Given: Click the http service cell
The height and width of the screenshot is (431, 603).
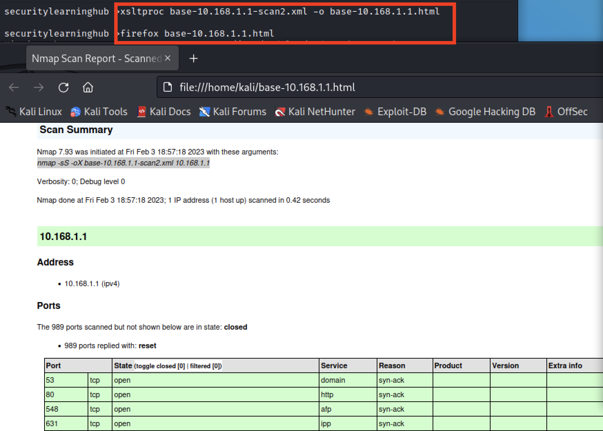Looking at the screenshot, I should coord(348,394).
